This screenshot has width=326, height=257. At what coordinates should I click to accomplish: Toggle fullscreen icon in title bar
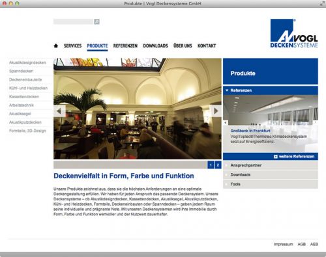click(322, 3)
